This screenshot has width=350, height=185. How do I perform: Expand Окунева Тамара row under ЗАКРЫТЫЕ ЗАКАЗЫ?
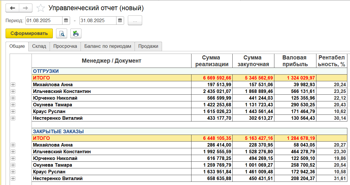(x=13, y=165)
